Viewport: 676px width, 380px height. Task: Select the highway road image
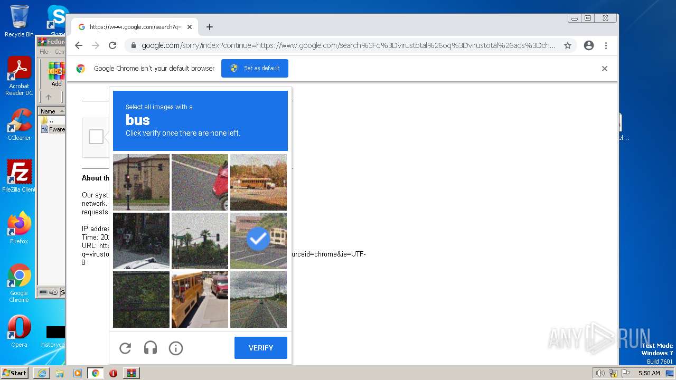[258, 299]
